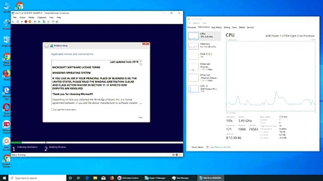
Task: Select the vEthernet Default Switch sidebar item
Action: coord(204,77)
